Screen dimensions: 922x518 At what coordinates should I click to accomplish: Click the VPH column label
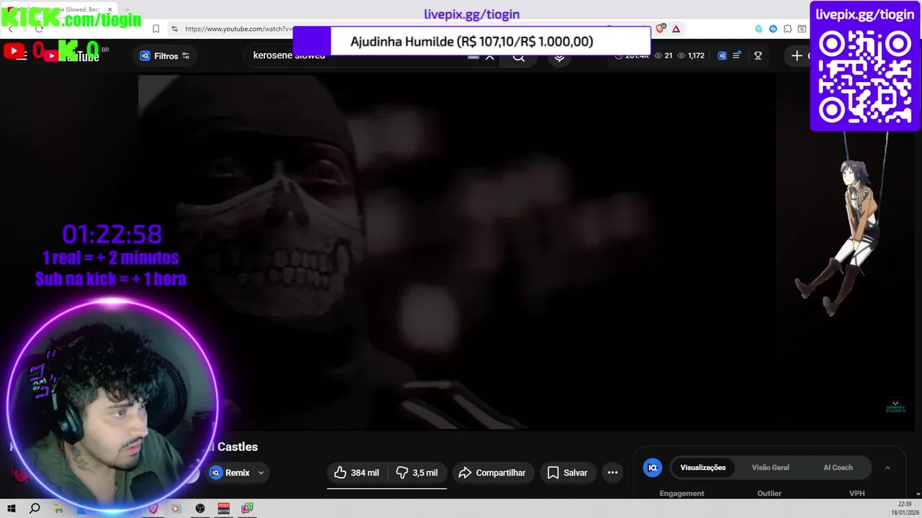(x=857, y=494)
